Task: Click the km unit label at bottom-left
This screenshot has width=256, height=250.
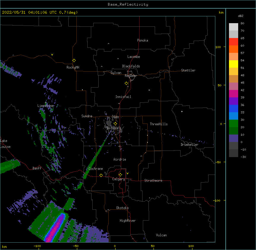Action: (x=4, y=246)
